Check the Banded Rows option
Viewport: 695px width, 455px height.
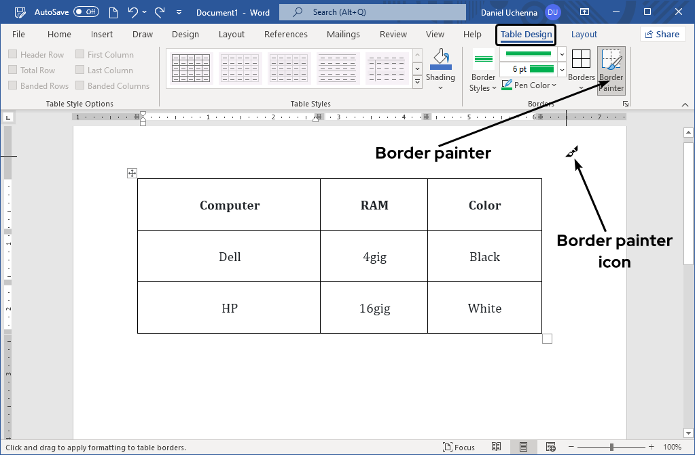pyautogui.click(x=12, y=85)
